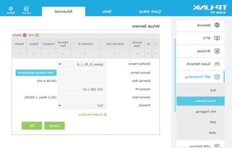The image size is (232, 148).
Task: Switch to the Basic tab
Action: point(106,11)
